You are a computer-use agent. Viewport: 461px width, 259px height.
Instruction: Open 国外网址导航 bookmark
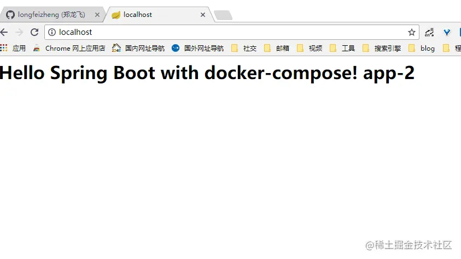(x=198, y=48)
